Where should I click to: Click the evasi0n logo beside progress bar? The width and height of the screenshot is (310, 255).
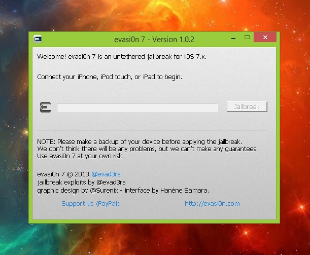click(46, 107)
